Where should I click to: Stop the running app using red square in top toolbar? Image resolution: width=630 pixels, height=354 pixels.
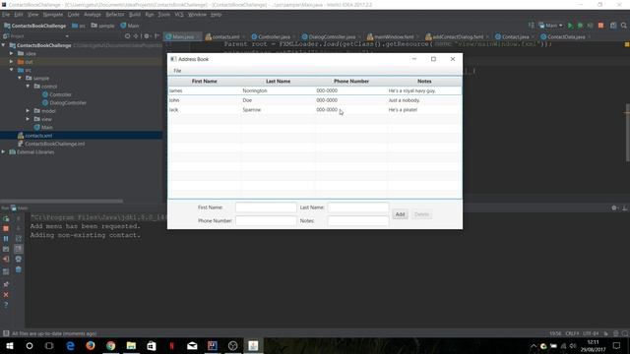[x=600, y=26]
